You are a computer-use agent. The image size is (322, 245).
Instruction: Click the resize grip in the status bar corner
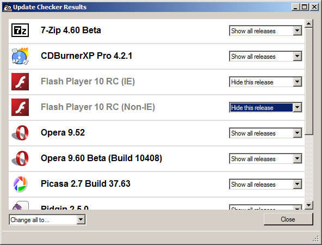click(x=315, y=239)
